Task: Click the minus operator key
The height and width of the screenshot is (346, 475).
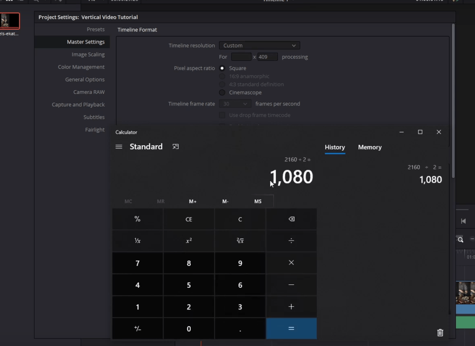Action: [291, 284]
